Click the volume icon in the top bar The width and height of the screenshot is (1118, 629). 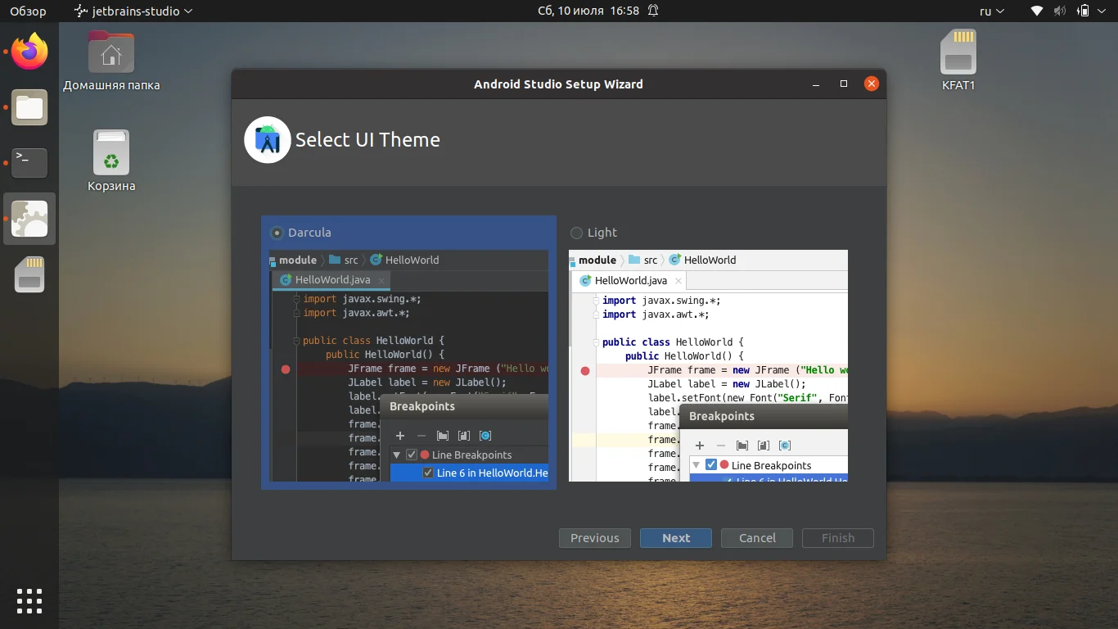(1060, 11)
